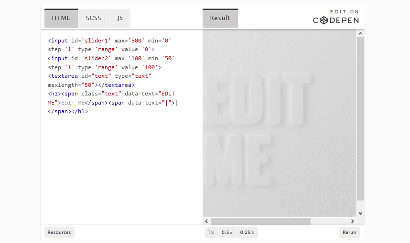410x243 pixels.
Task: Click the vertical scrollbar thumb in result pane
Action: pos(361,119)
